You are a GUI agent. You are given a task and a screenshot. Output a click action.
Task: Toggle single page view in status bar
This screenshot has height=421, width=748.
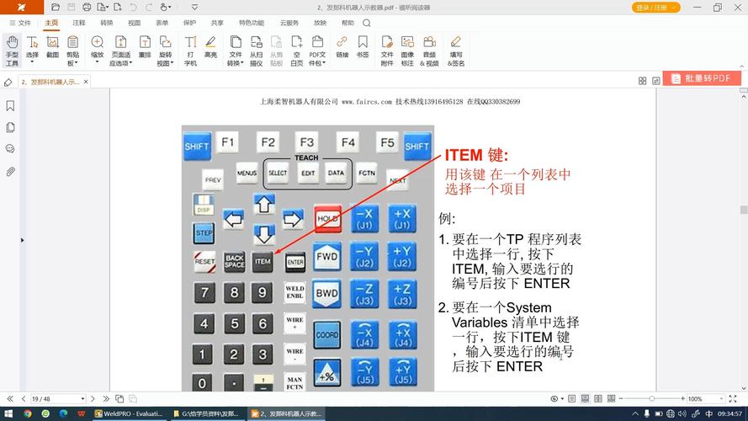pos(572,398)
